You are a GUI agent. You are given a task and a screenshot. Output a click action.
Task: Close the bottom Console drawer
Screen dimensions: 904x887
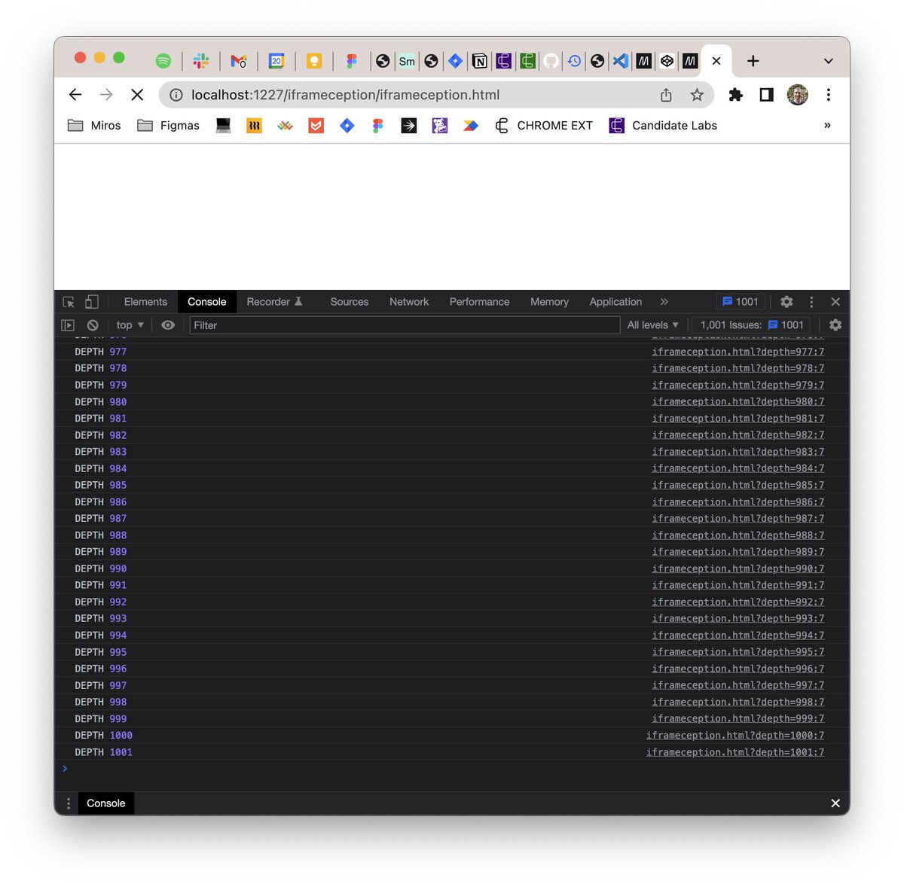pos(835,803)
